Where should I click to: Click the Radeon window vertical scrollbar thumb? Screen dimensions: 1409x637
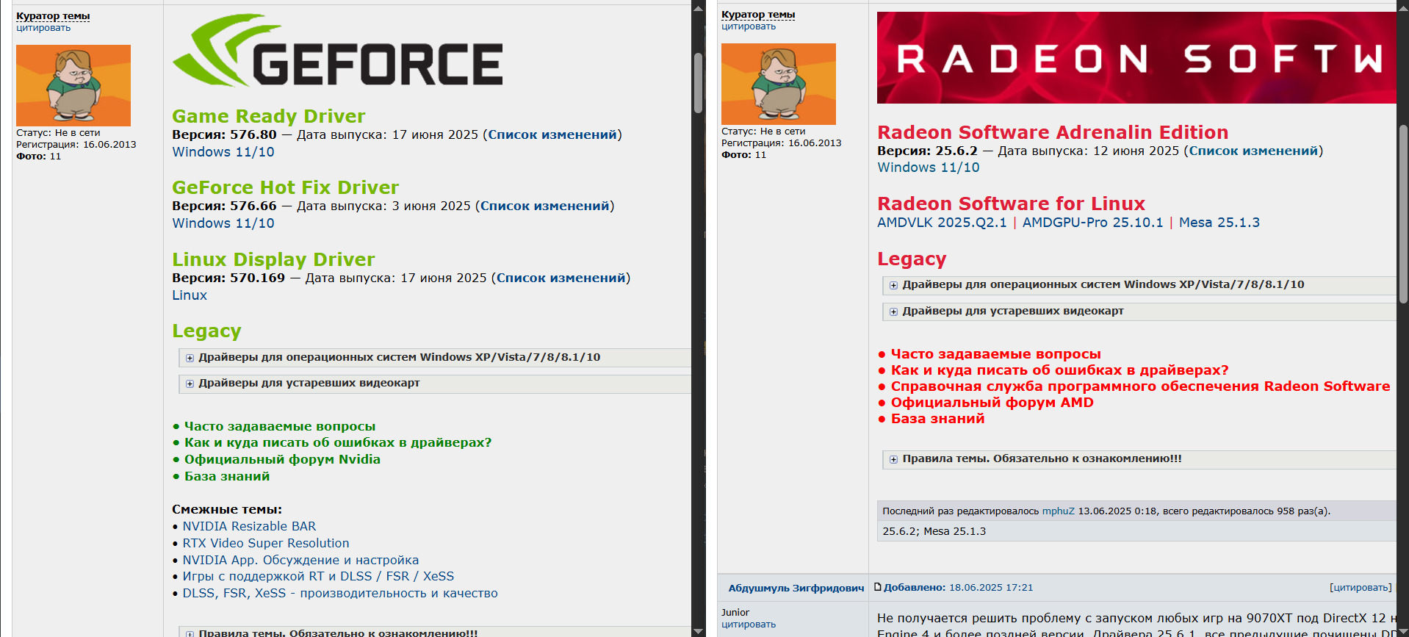click(1403, 214)
